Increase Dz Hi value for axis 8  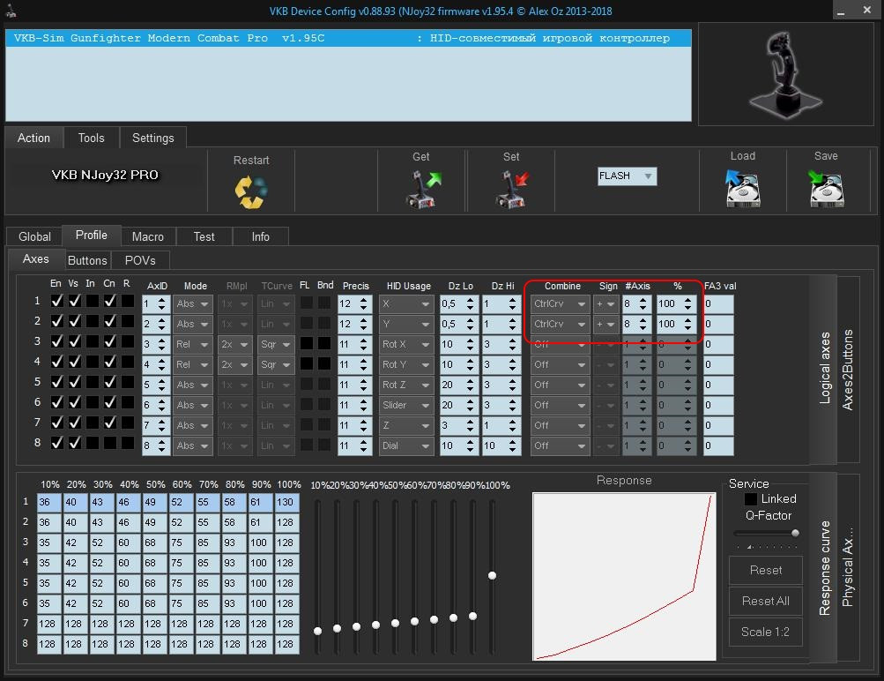(512, 442)
